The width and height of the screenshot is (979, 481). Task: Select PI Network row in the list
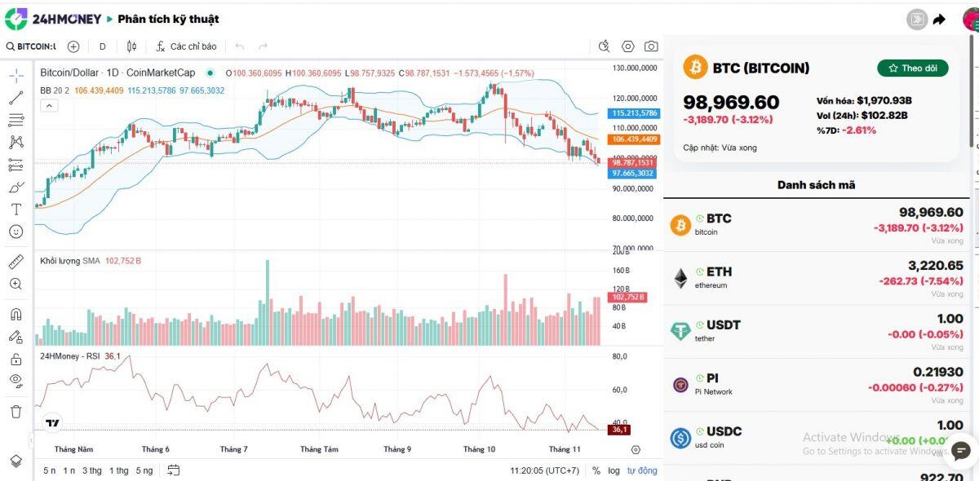[817, 385]
